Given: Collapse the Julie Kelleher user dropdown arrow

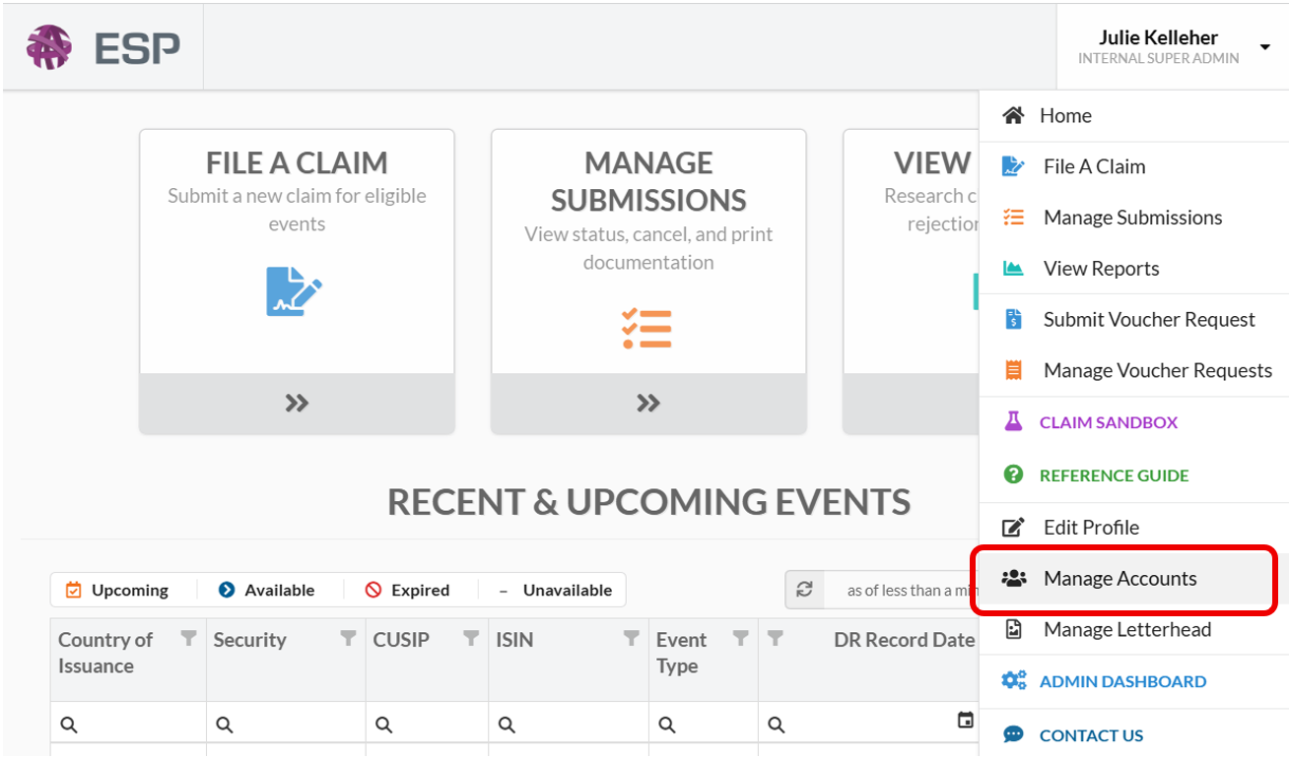Looking at the screenshot, I should [1264, 47].
